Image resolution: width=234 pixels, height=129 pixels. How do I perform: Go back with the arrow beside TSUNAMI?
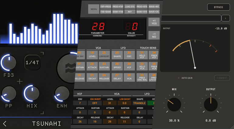point(5,124)
